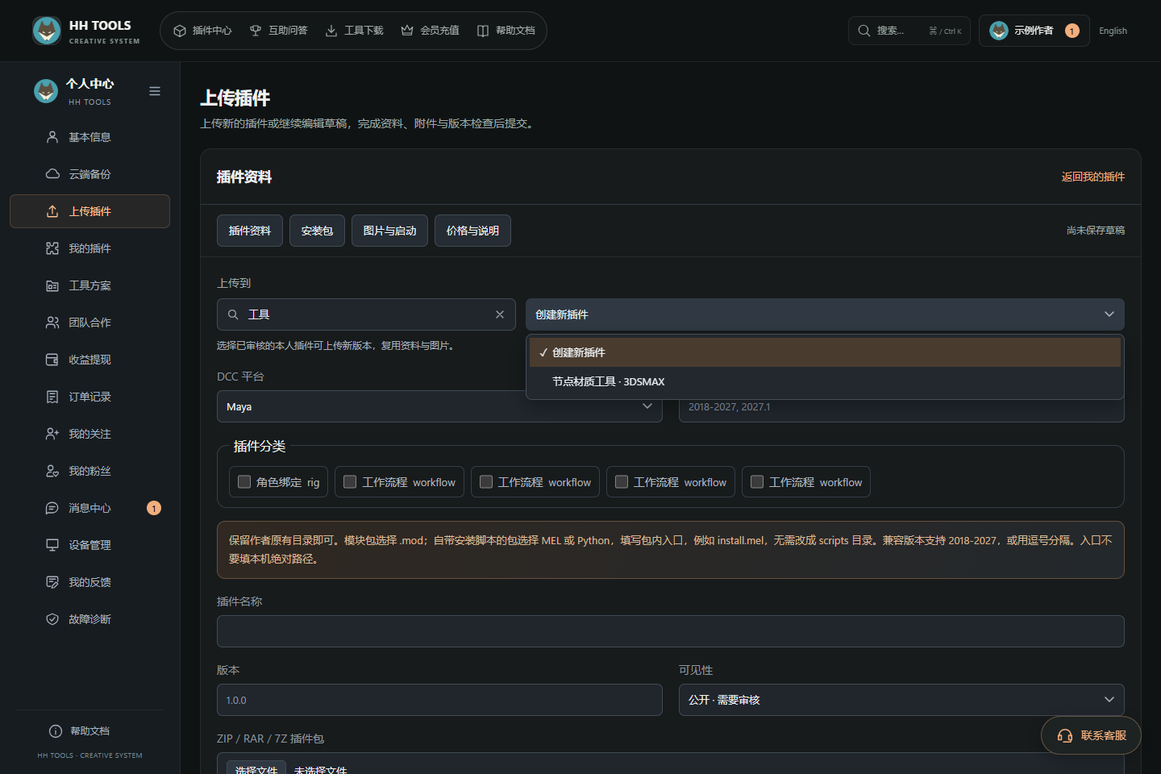The height and width of the screenshot is (774, 1161).
Task: Open 会员充值 in the top navigation
Action: pos(430,31)
